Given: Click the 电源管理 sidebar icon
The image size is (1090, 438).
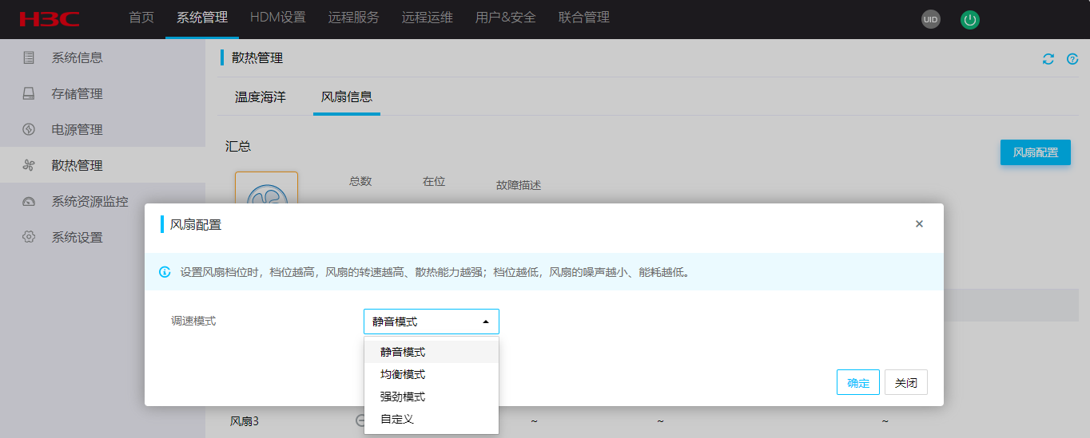Looking at the screenshot, I should pos(29,129).
